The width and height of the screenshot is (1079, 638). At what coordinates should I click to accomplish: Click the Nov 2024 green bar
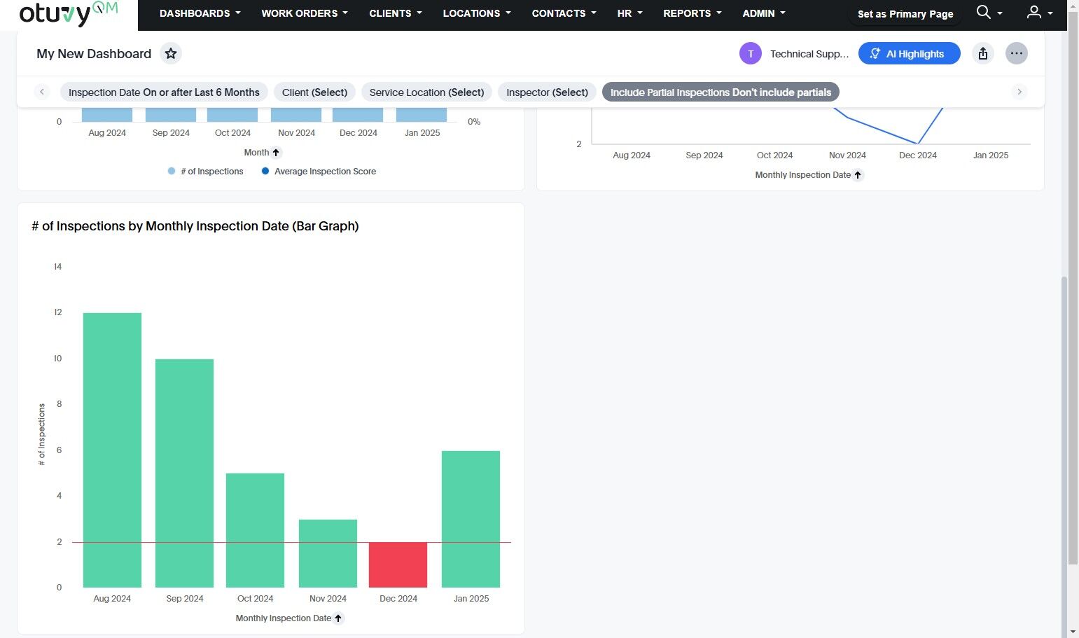click(x=328, y=553)
